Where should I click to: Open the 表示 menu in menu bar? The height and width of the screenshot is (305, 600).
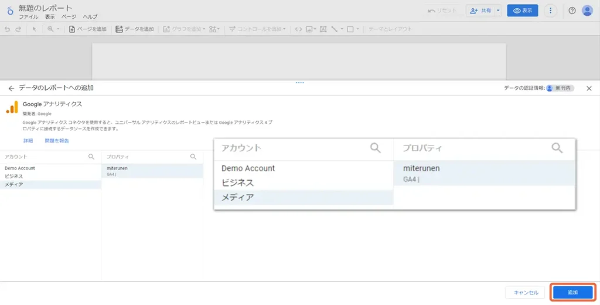(50, 17)
